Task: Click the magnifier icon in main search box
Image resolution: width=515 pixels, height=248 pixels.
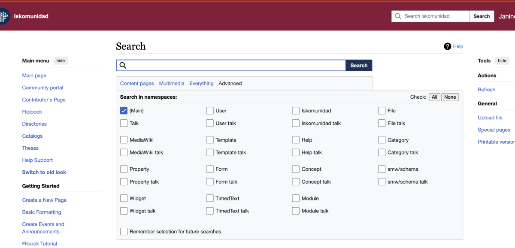Action: [x=123, y=66]
